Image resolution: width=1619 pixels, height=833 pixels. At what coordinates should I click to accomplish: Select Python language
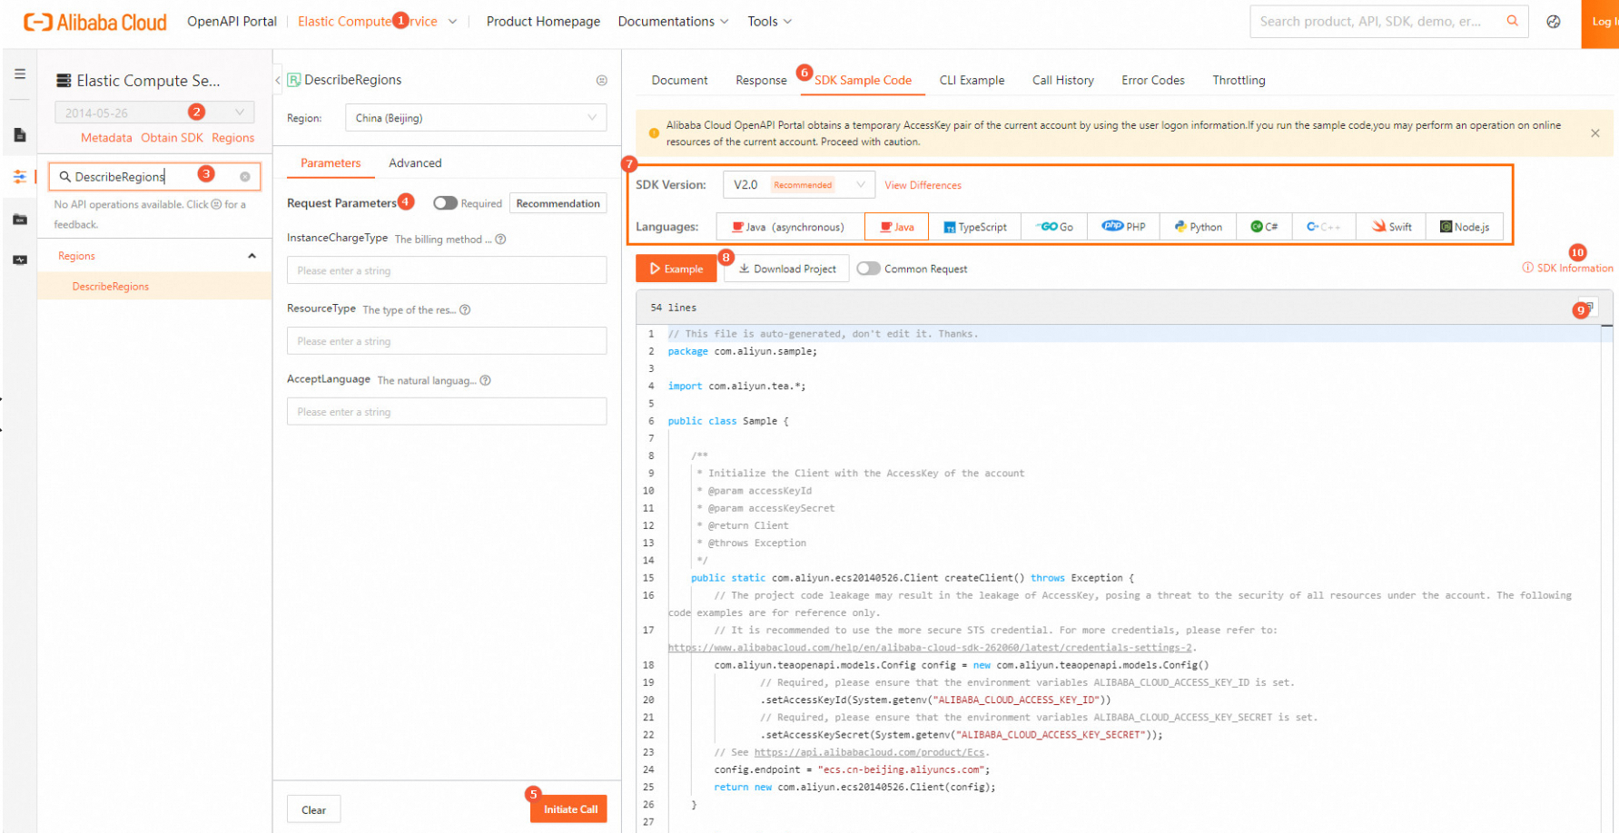(x=1199, y=227)
